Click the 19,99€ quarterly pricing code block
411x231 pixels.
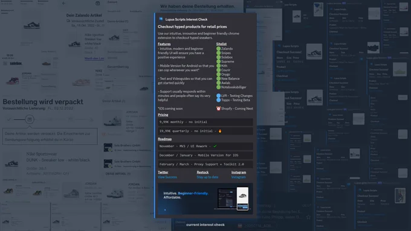click(x=205, y=131)
